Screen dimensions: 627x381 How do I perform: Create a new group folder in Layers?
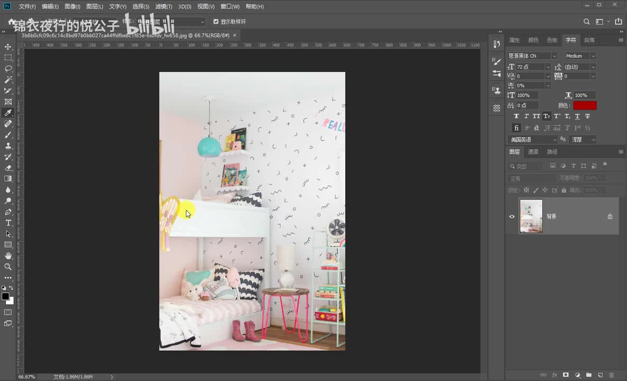point(589,375)
